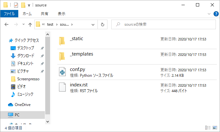
Task: Select the conf.py Python file icon
Action: click(x=62, y=72)
